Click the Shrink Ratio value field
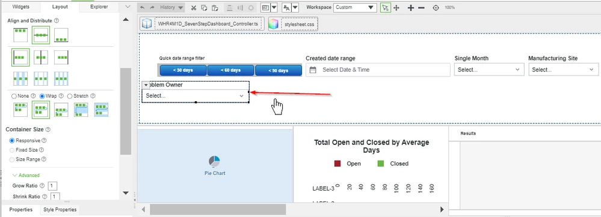Screen dimensions: 601x217 click(55, 197)
